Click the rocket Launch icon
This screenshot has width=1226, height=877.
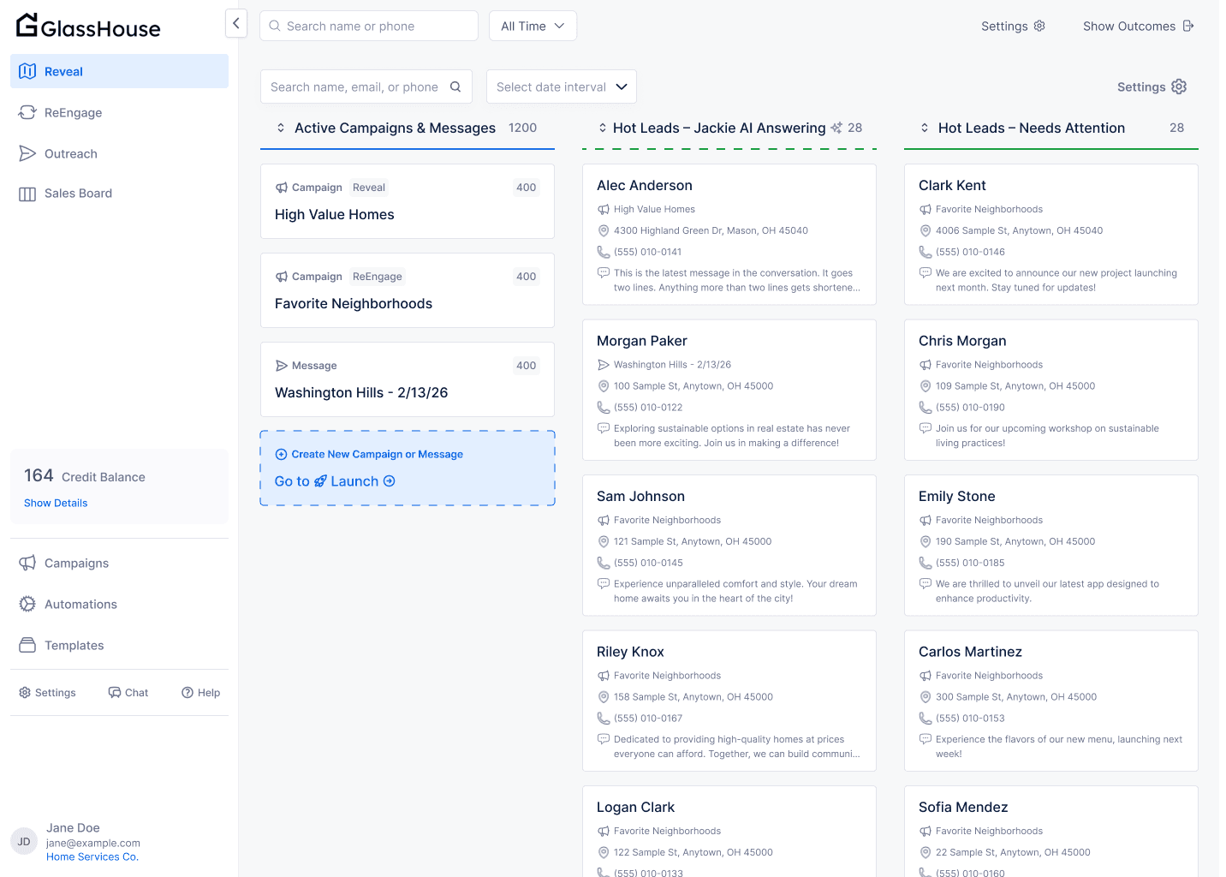click(320, 481)
